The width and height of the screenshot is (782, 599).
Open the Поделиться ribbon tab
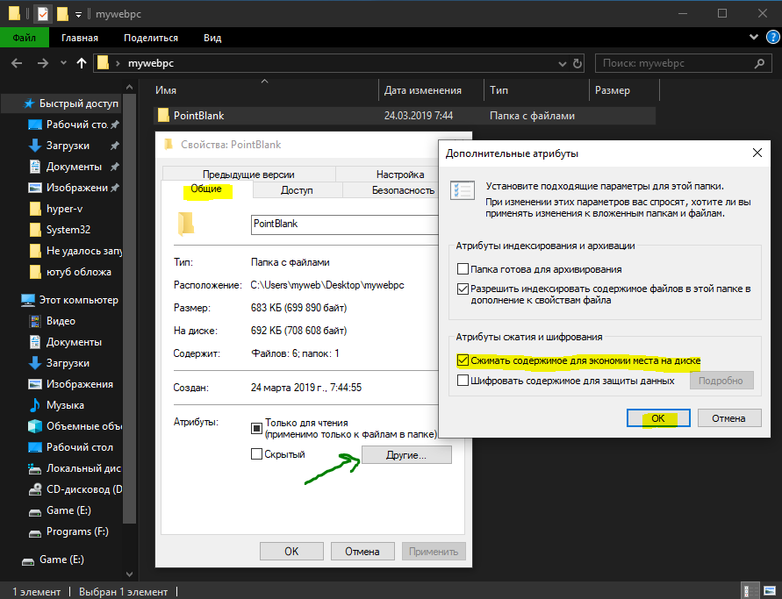[151, 38]
